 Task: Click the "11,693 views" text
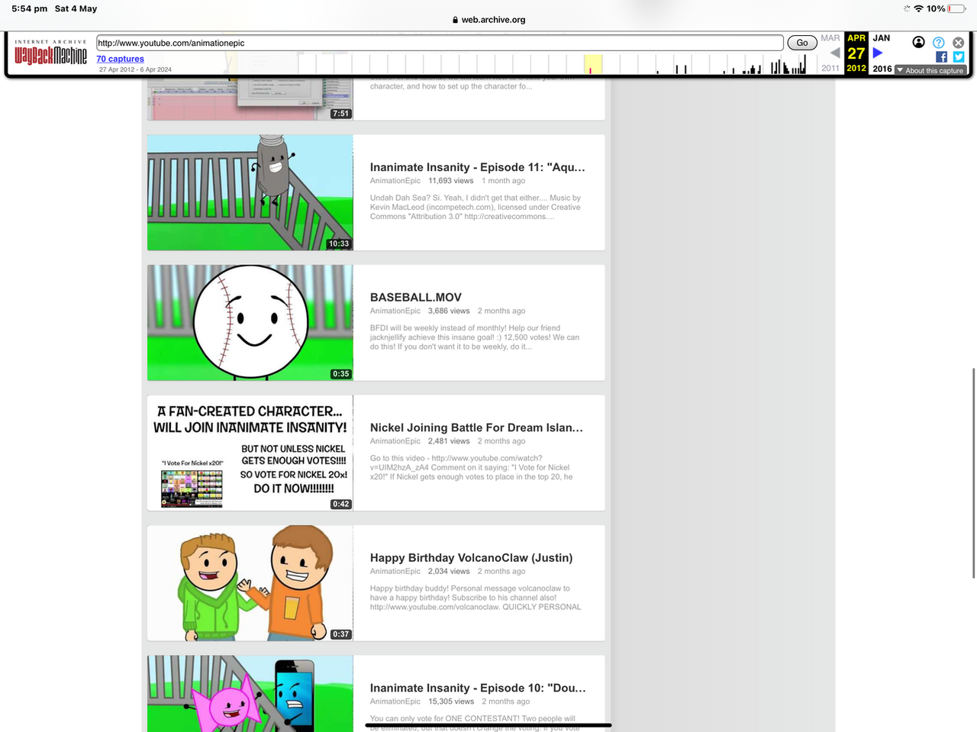[x=451, y=181]
